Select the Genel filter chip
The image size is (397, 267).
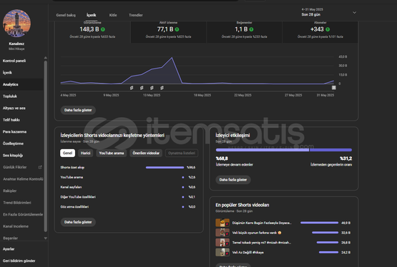[68, 153]
